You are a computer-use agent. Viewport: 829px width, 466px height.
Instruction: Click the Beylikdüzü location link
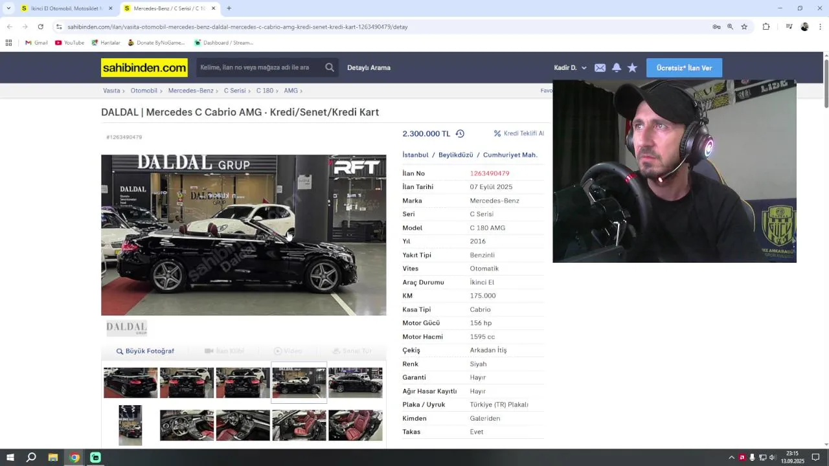point(456,155)
